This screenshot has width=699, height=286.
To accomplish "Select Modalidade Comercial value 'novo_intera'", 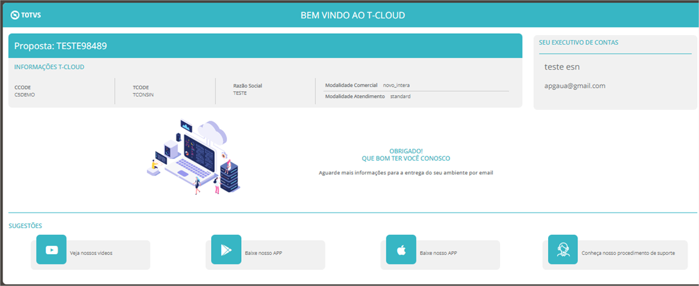I will (397, 85).
